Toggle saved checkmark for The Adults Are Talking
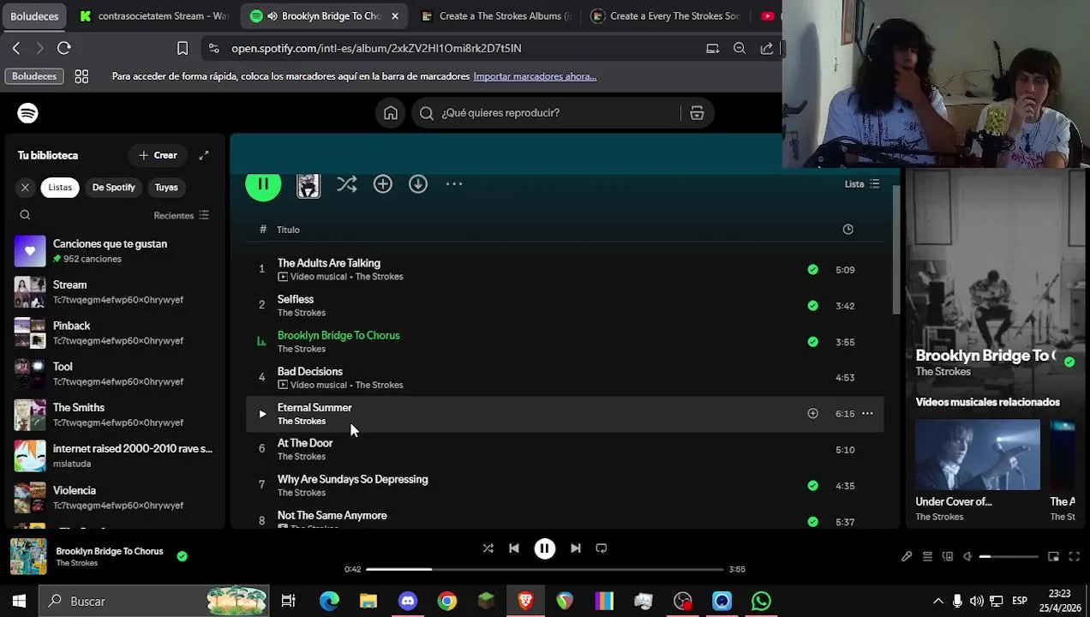This screenshot has height=617, width=1090. (x=812, y=269)
